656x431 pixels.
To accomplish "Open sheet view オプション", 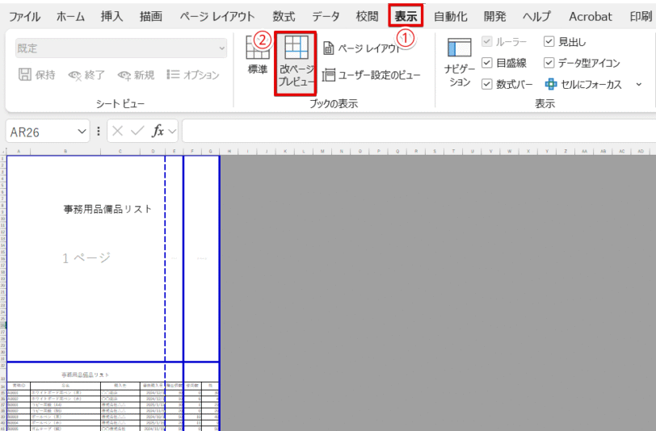I will [x=193, y=75].
